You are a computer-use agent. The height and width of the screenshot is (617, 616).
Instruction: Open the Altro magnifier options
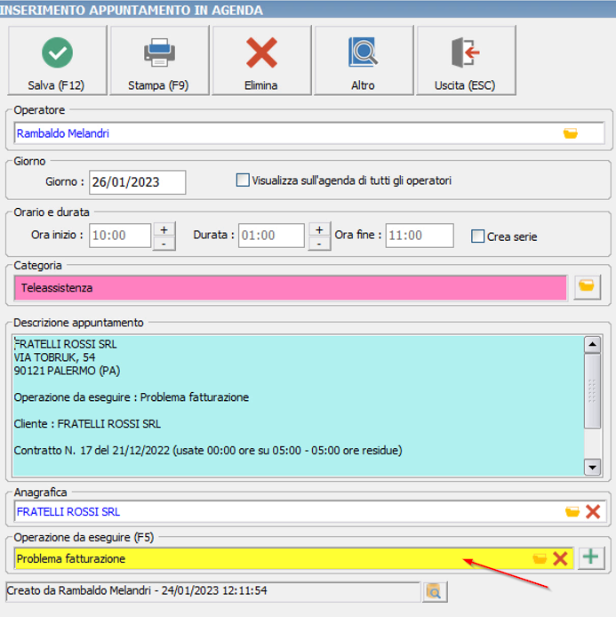(364, 60)
